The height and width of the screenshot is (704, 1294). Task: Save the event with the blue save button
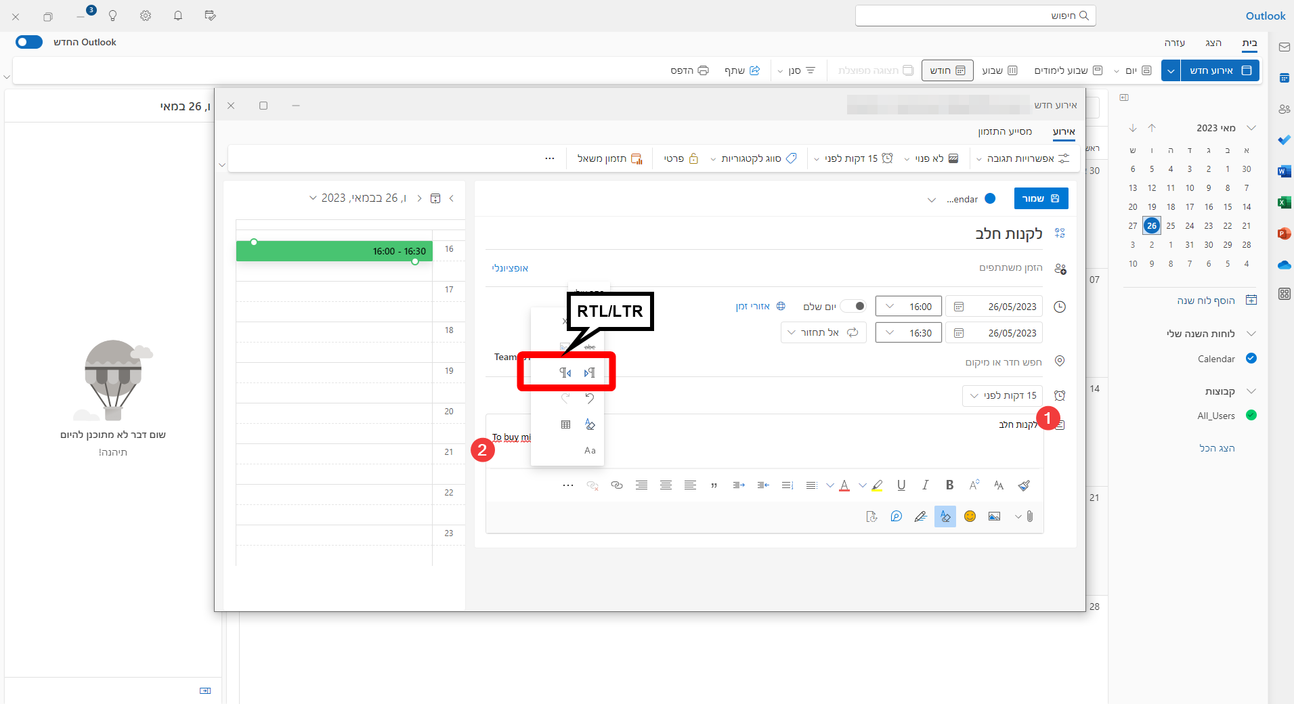click(x=1041, y=198)
